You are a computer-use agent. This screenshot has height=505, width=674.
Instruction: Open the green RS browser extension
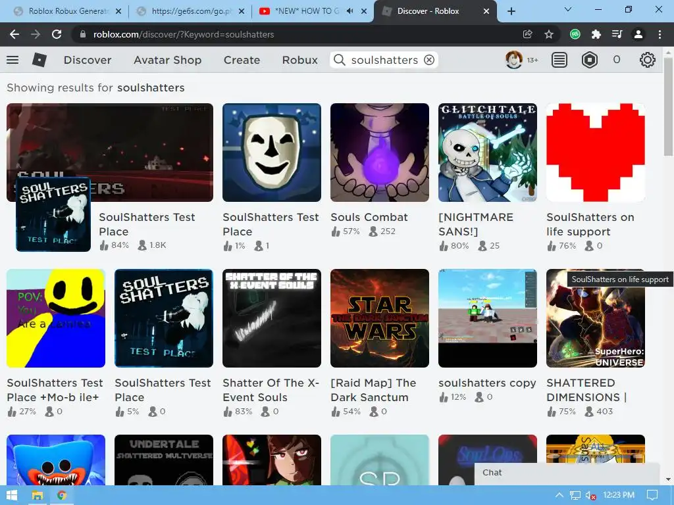(x=575, y=34)
